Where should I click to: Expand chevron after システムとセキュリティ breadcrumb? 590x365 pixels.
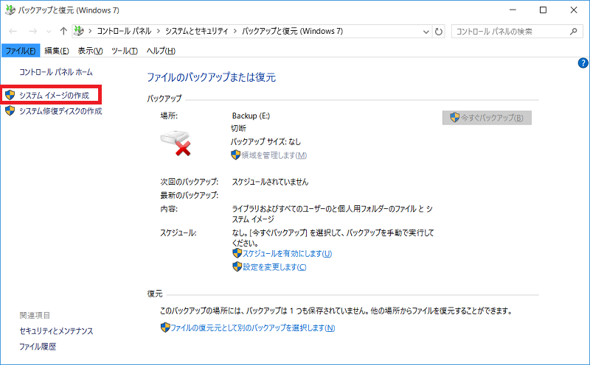[235, 32]
